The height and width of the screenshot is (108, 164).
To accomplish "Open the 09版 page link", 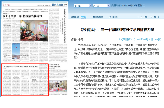I will (x=158, y=39).
